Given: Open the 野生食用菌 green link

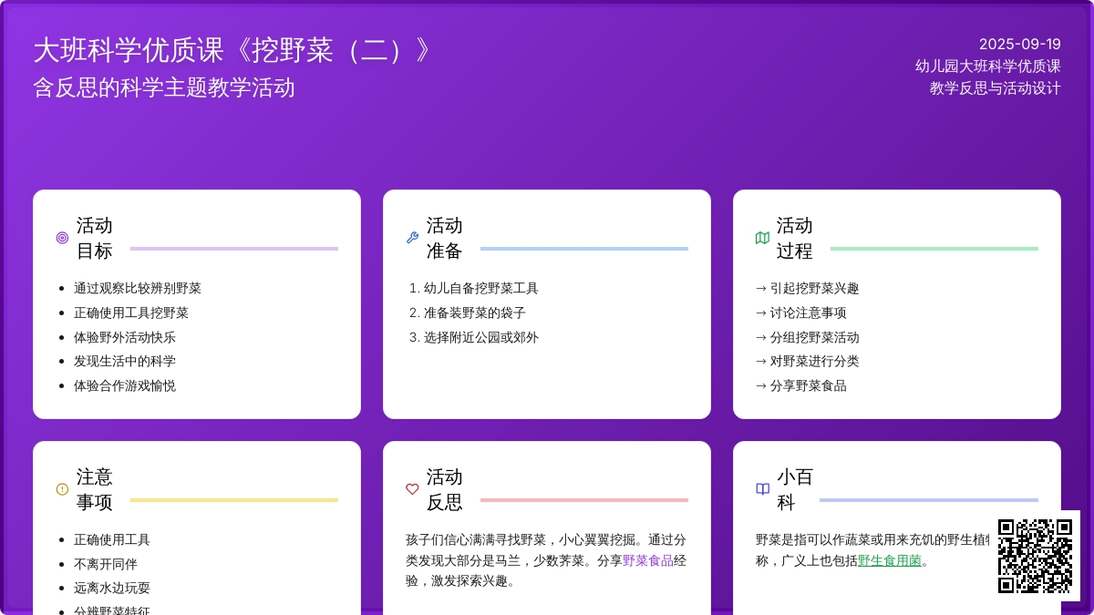Looking at the screenshot, I should pos(889,561).
